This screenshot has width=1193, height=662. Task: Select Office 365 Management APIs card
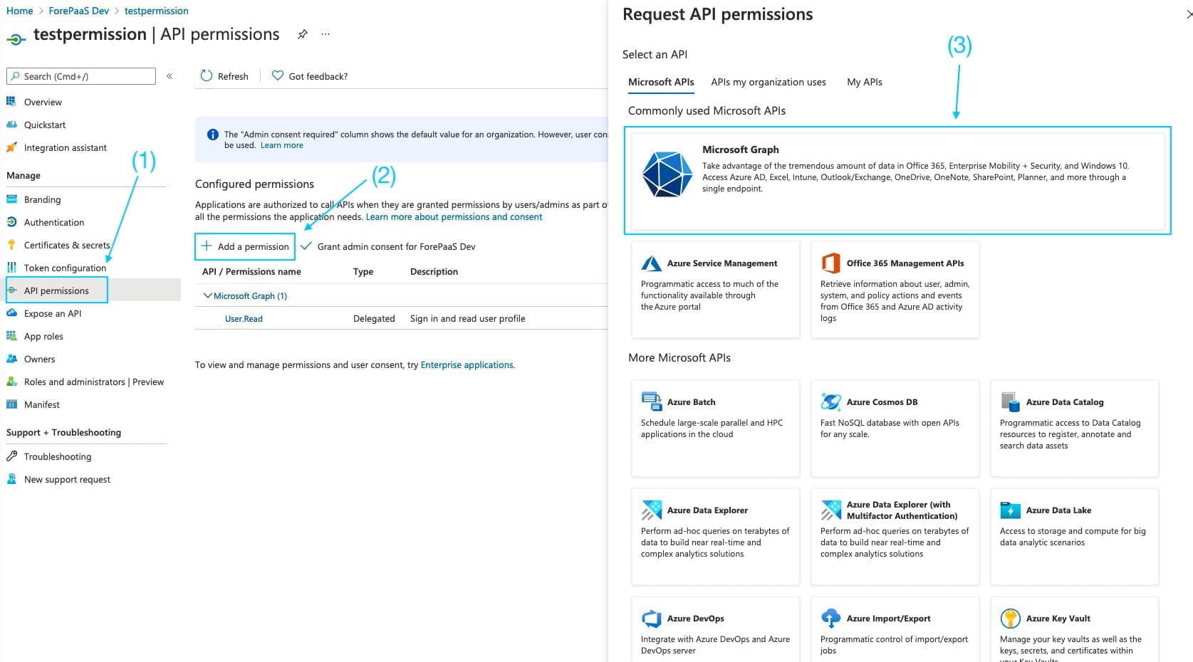(x=895, y=289)
